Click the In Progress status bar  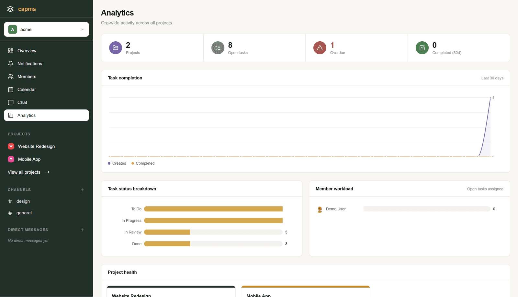(x=213, y=220)
